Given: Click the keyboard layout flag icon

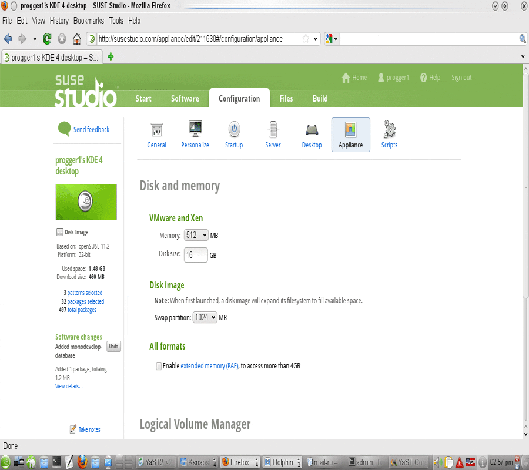Looking at the screenshot, I should click(x=470, y=462).
